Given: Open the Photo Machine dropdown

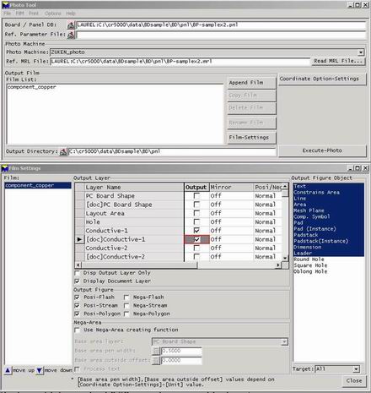Looking at the screenshot, I should pyautogui.click(x=361, y=52).
